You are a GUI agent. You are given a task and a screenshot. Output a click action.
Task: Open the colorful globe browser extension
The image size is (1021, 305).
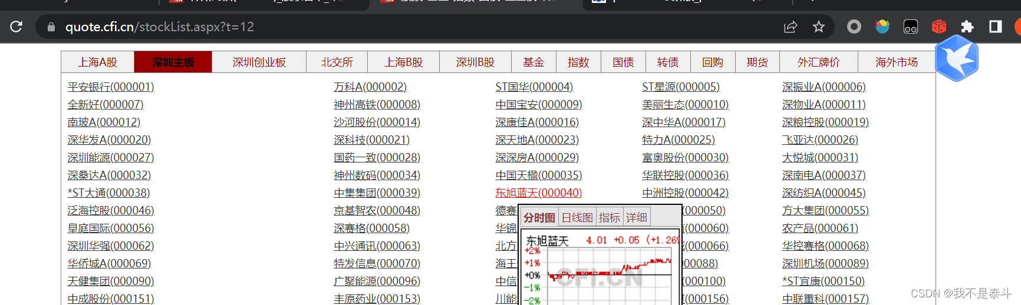point(882,26)
